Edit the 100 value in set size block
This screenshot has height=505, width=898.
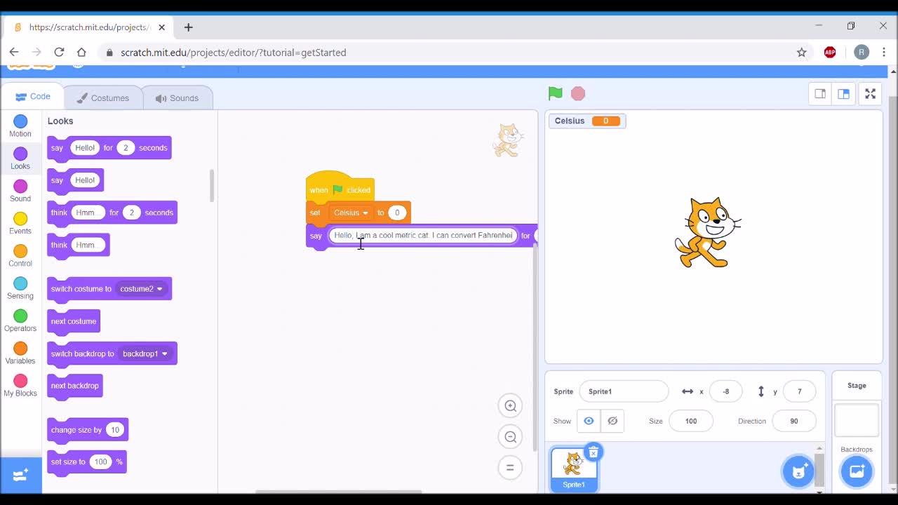101,462
